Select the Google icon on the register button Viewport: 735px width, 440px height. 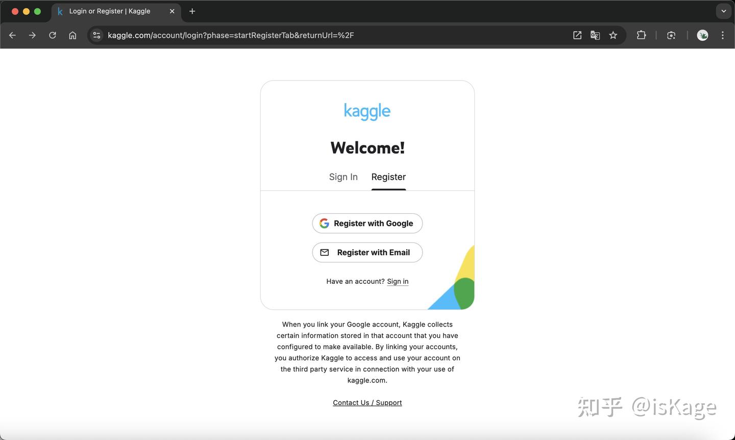[x=325, y=223]
